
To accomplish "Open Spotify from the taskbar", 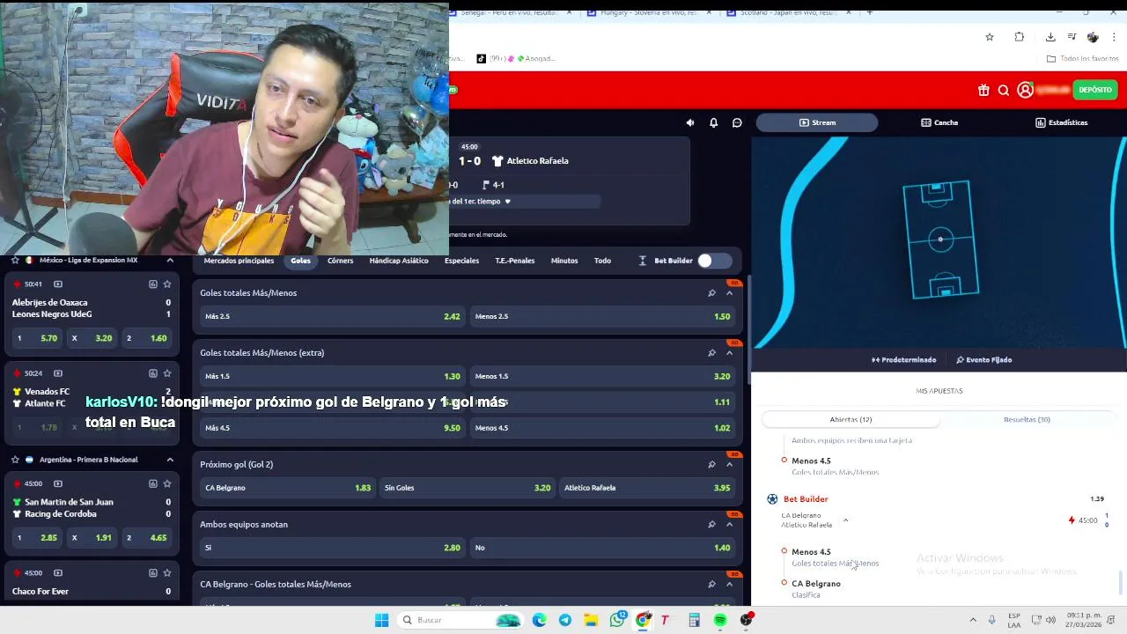I will 720,620.
